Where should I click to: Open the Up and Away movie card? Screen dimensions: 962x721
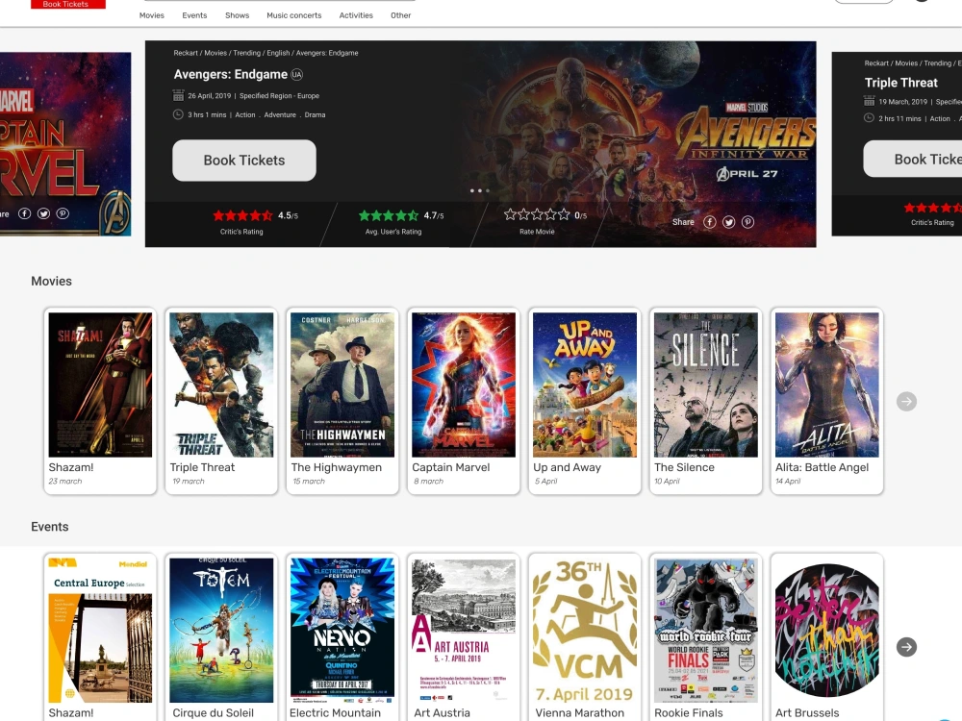point(585,401)
